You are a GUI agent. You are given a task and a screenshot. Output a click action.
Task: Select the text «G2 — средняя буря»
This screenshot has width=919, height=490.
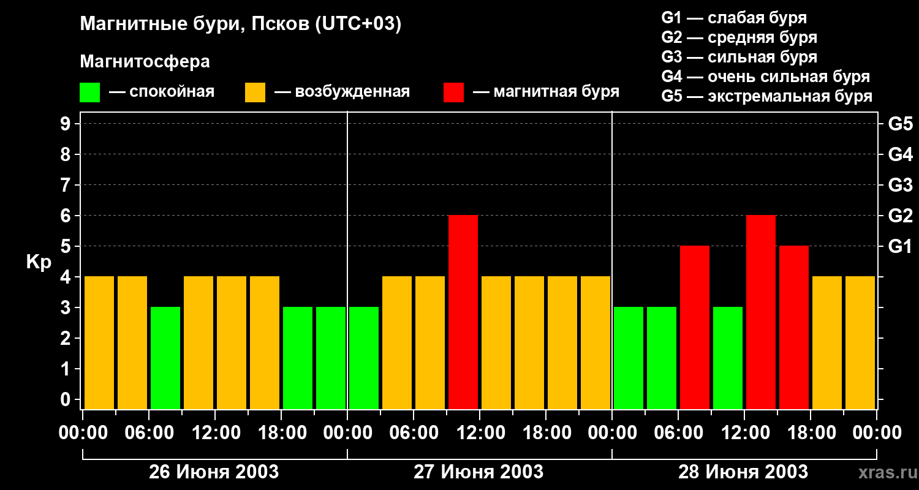(739, 37)
